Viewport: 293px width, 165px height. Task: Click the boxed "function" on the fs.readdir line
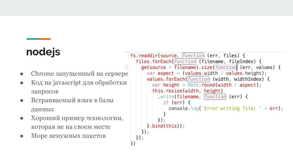193,56
